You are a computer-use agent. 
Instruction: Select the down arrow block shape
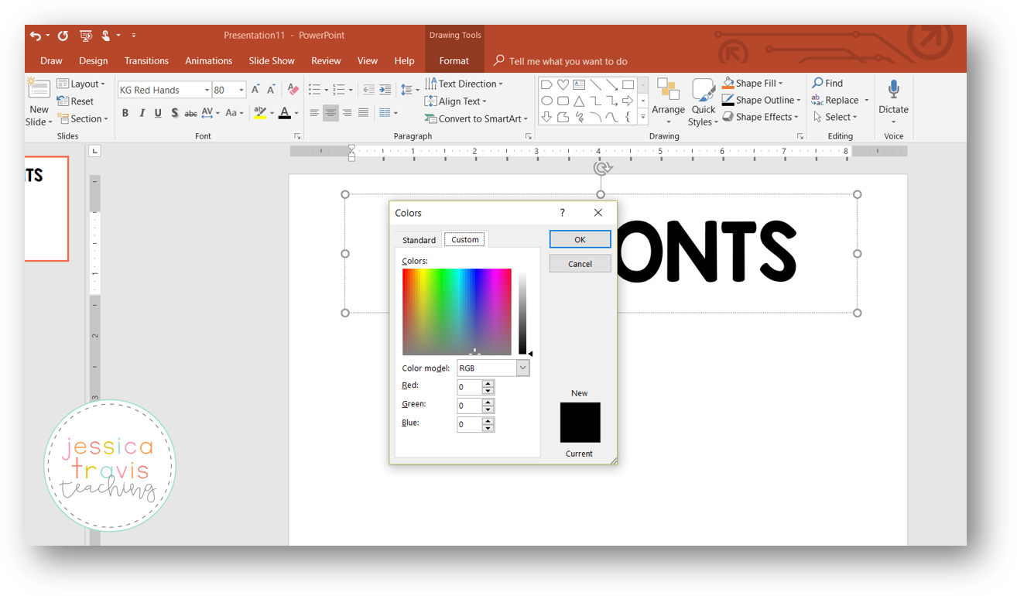546,117
